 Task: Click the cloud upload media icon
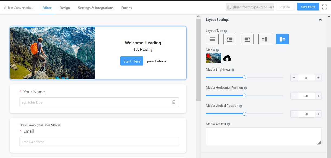click(227, 58)
